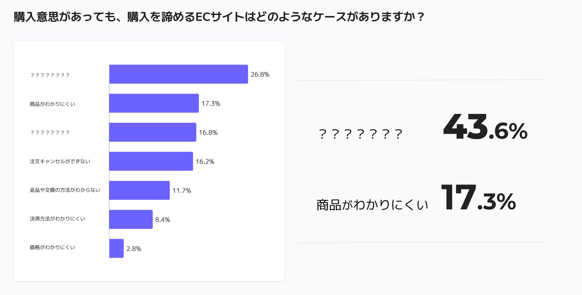582x295 pixels.
Task: Click the 11.7% bar for 返品や交換
Action: tap(139, 190)
